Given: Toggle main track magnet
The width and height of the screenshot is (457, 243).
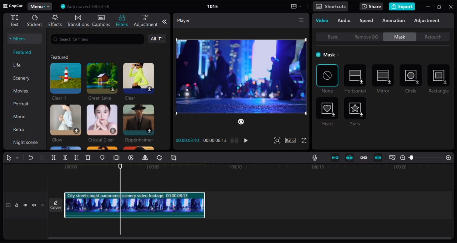Looking at the screenshot, I should point(335,158).
